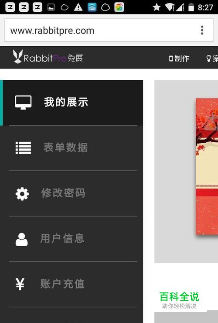Screen dimensions: 218x323
Task: Click the RabbitPre rabbit logo
Action: (x=17, y=56)
